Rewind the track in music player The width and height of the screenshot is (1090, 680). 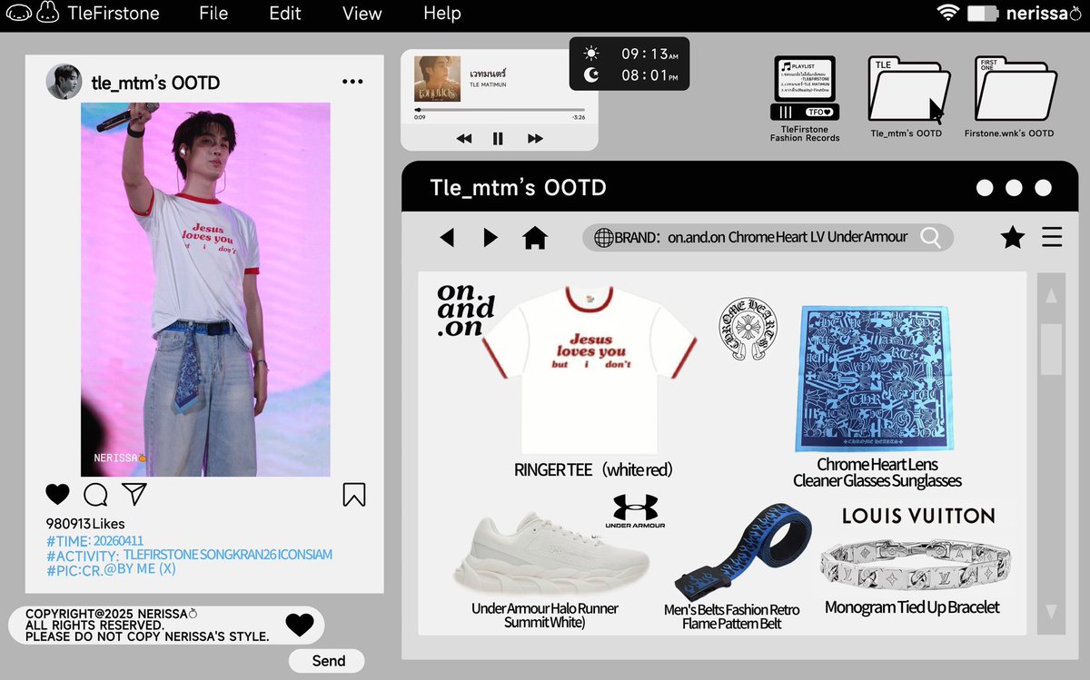tap(464, 139)
